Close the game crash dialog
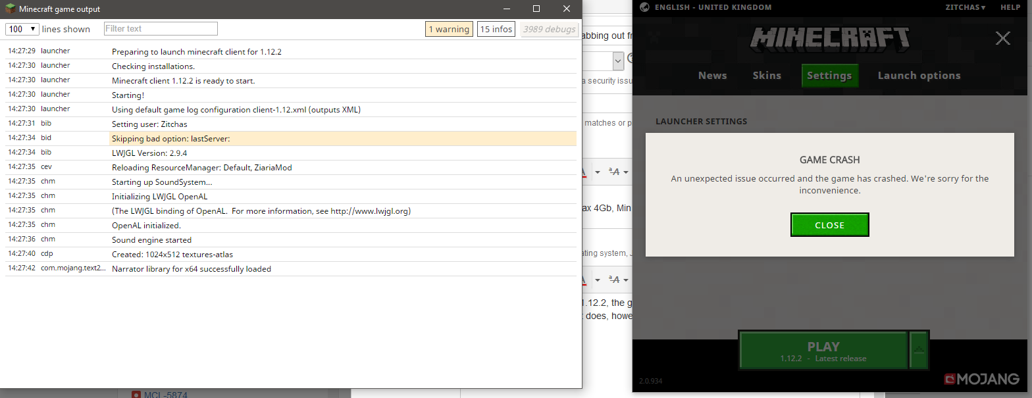 pyautogui.click(x=829, y=225)
